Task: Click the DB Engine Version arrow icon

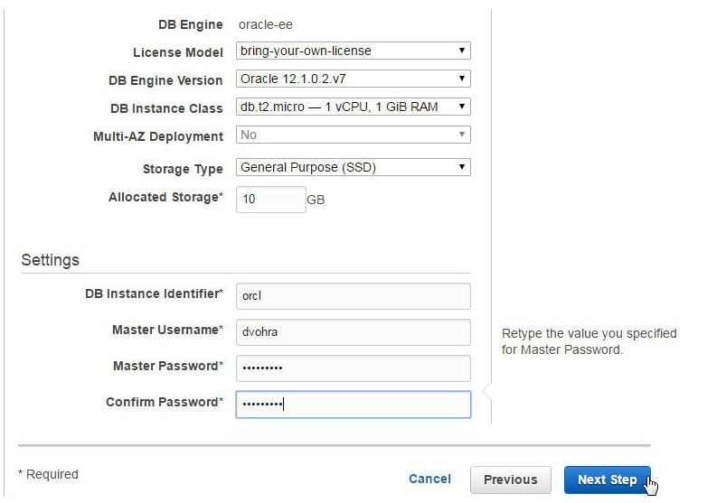Action: coord(462,79)
